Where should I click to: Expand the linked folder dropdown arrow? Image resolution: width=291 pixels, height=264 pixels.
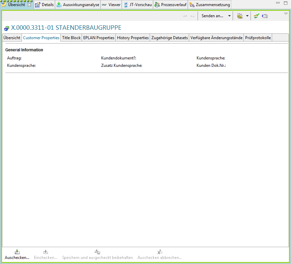[247, 16]
